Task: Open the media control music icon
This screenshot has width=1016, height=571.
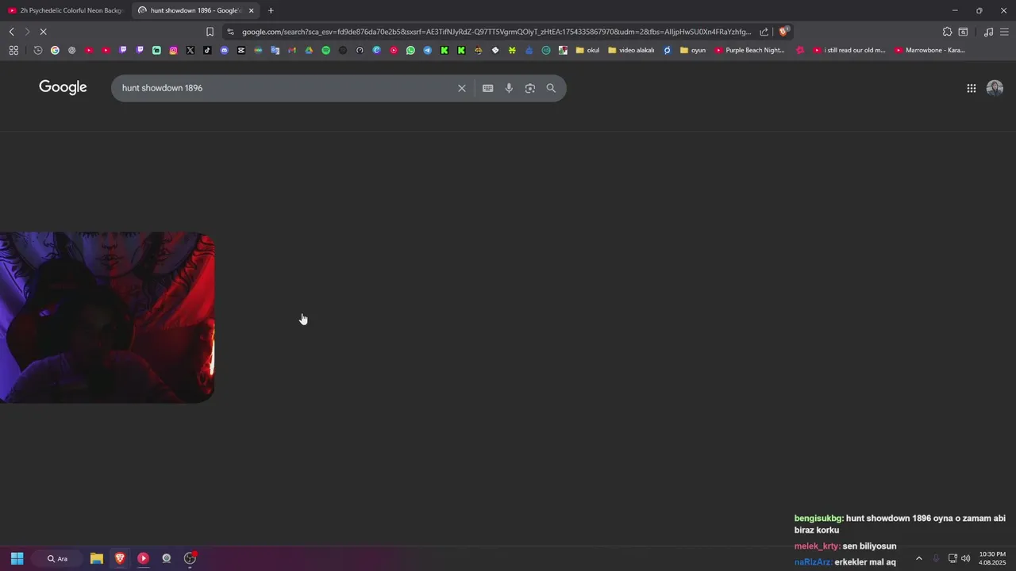Action: [988, 32]
